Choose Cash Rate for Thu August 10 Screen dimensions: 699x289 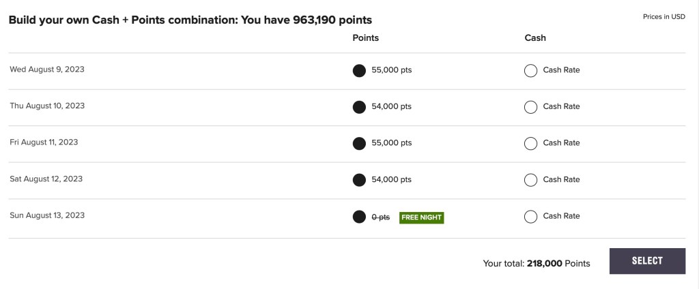click(x=530, y=107)
